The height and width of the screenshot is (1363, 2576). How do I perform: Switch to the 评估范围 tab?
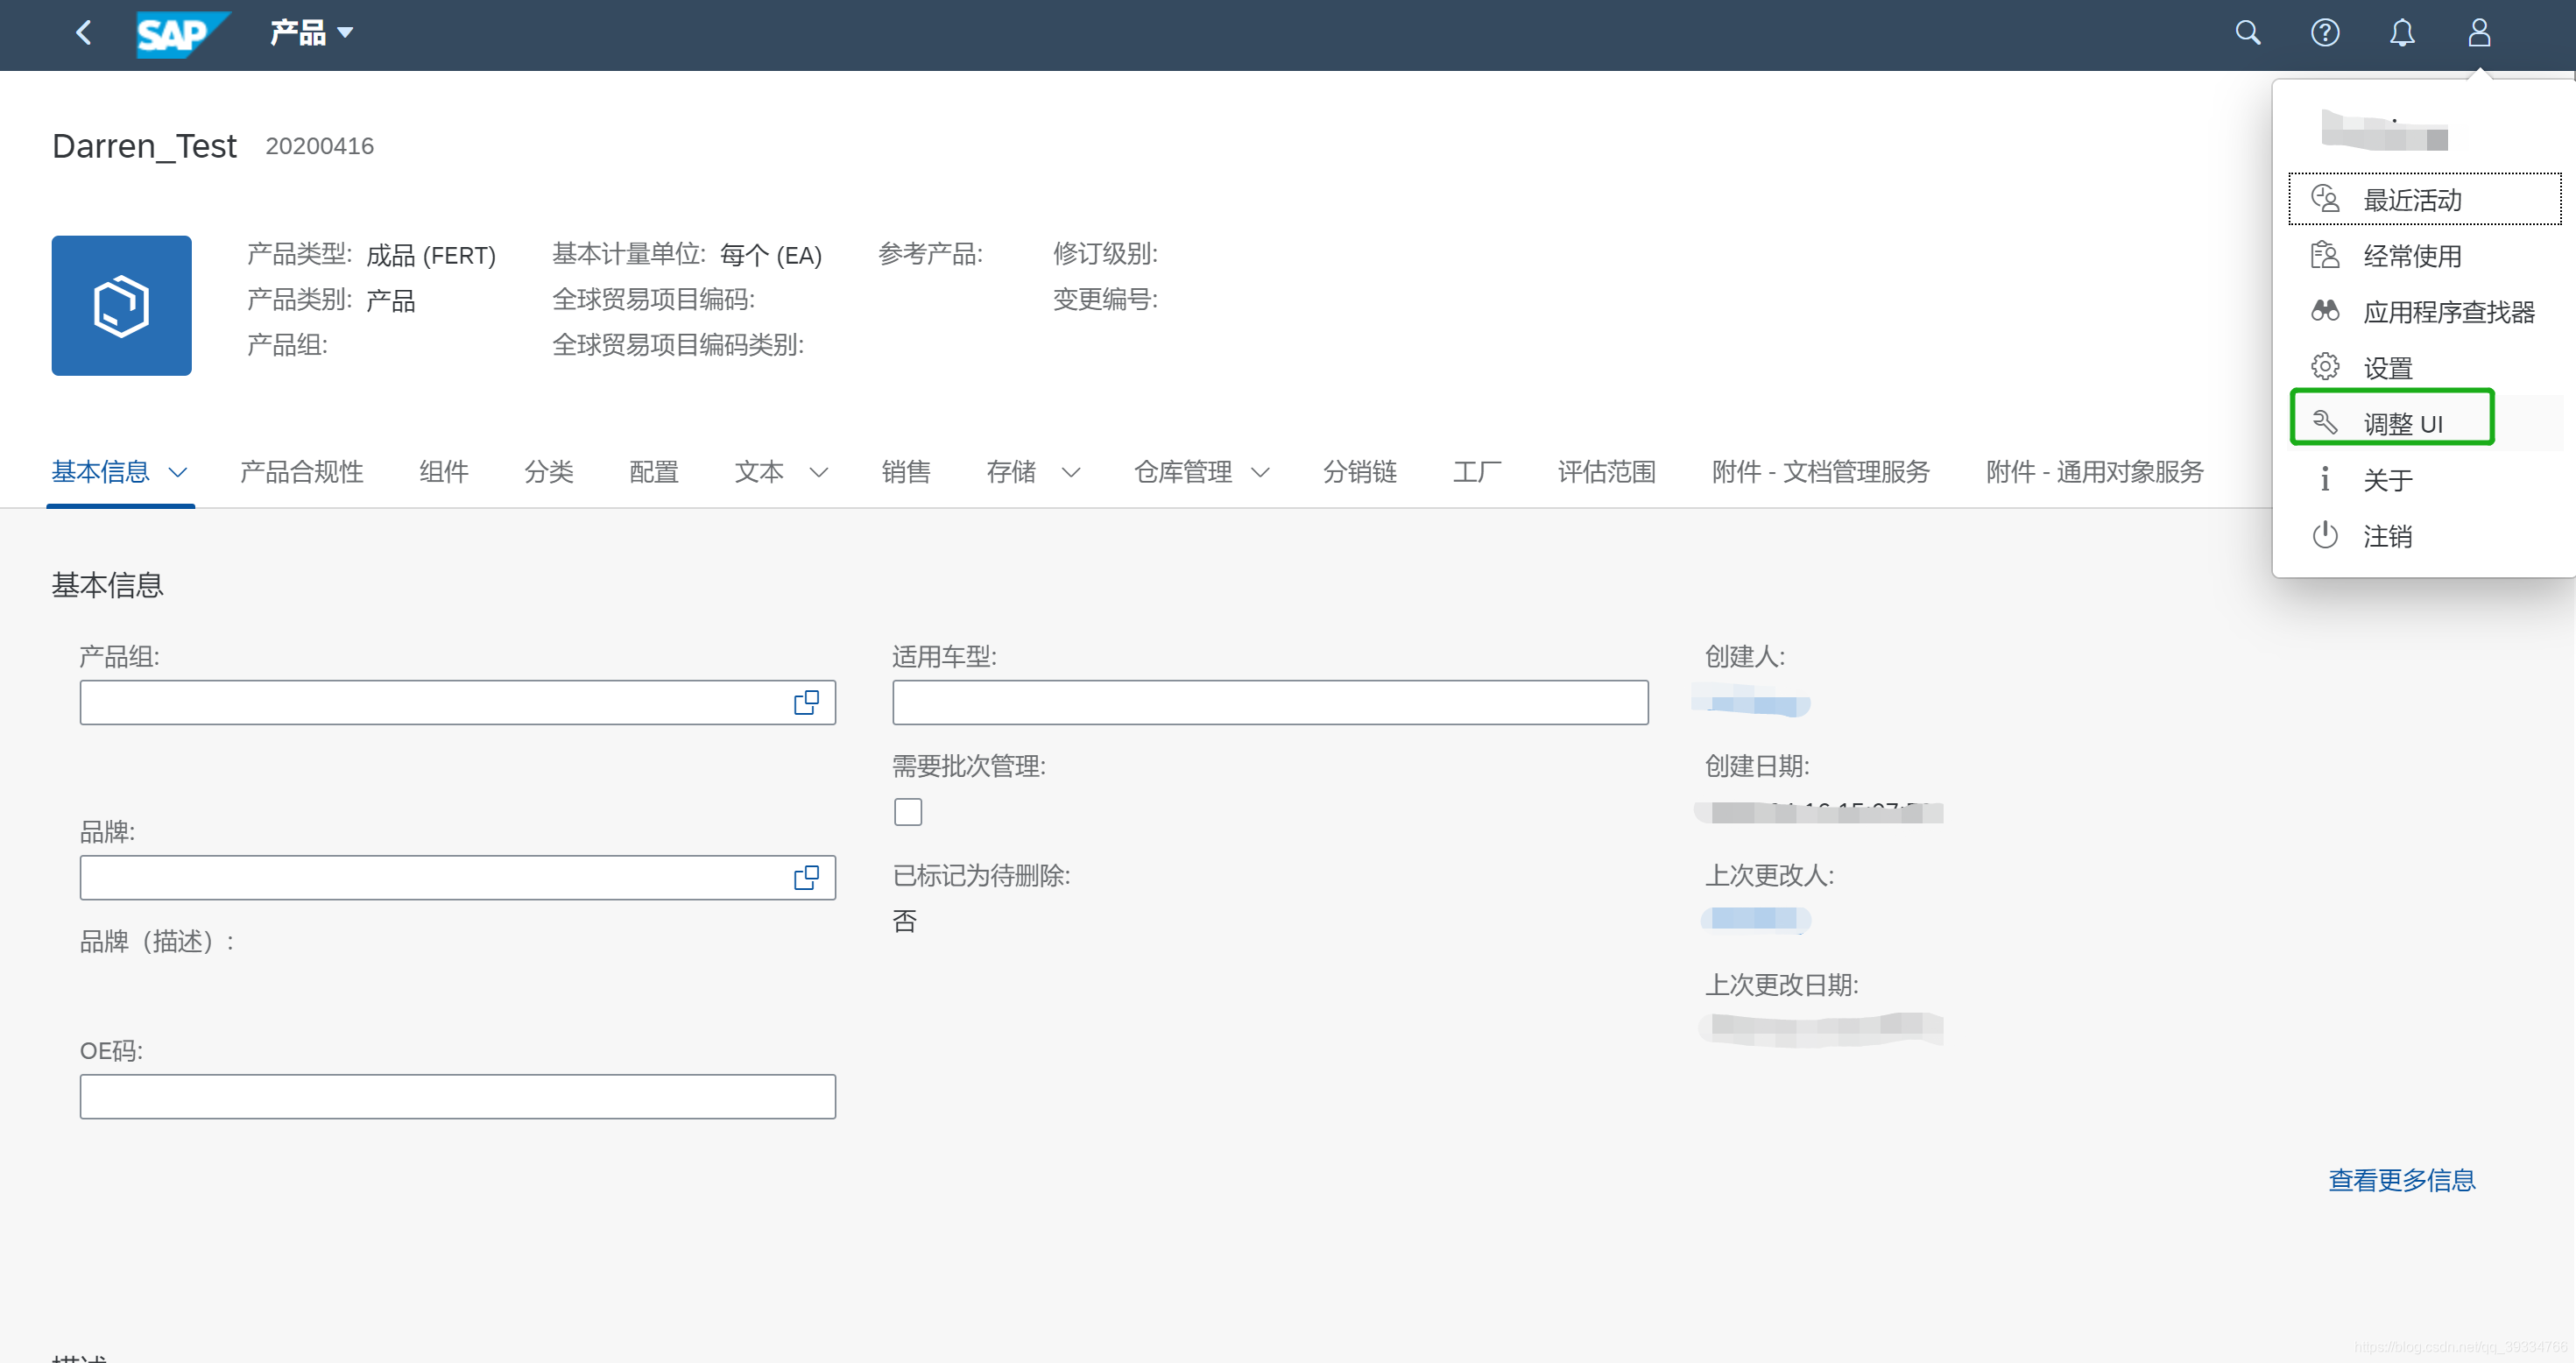point(1606,472)
